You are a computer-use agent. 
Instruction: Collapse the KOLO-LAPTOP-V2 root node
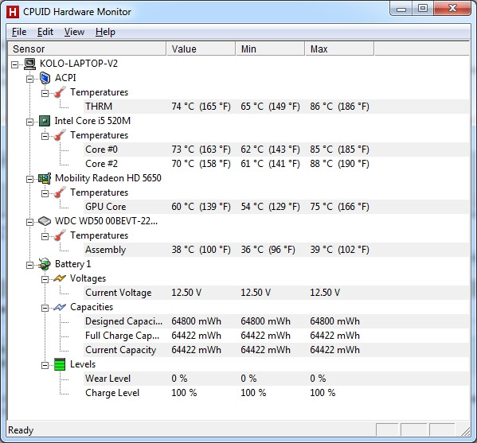[x=14, y=64]
